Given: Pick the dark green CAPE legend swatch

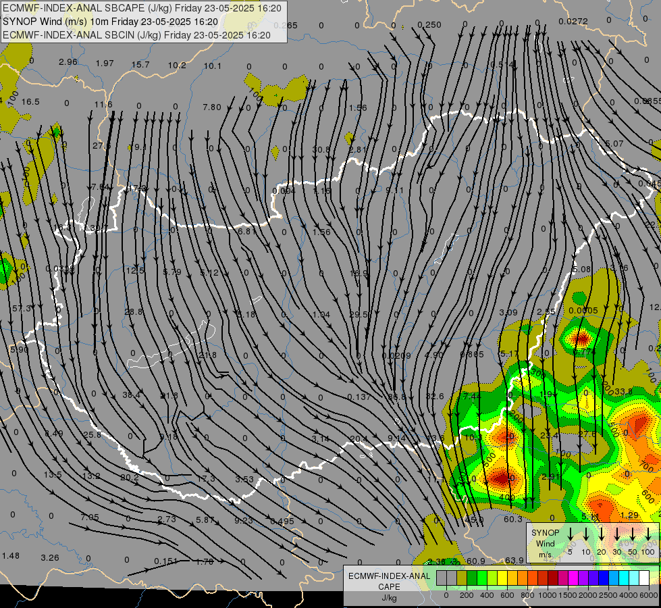Looking at the screenshot, I should click(x=472, y=578).
